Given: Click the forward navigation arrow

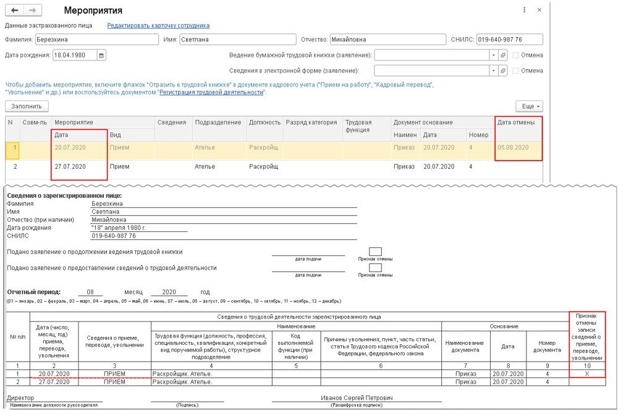Looking at the screenshot, I should (33, 11).
